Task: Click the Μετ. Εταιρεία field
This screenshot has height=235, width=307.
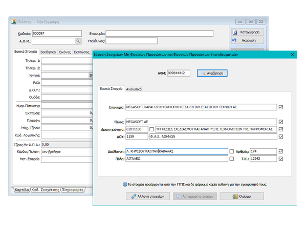Action: (67, 159)
